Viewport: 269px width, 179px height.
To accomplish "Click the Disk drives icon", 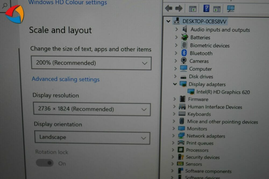I will 183,77.
